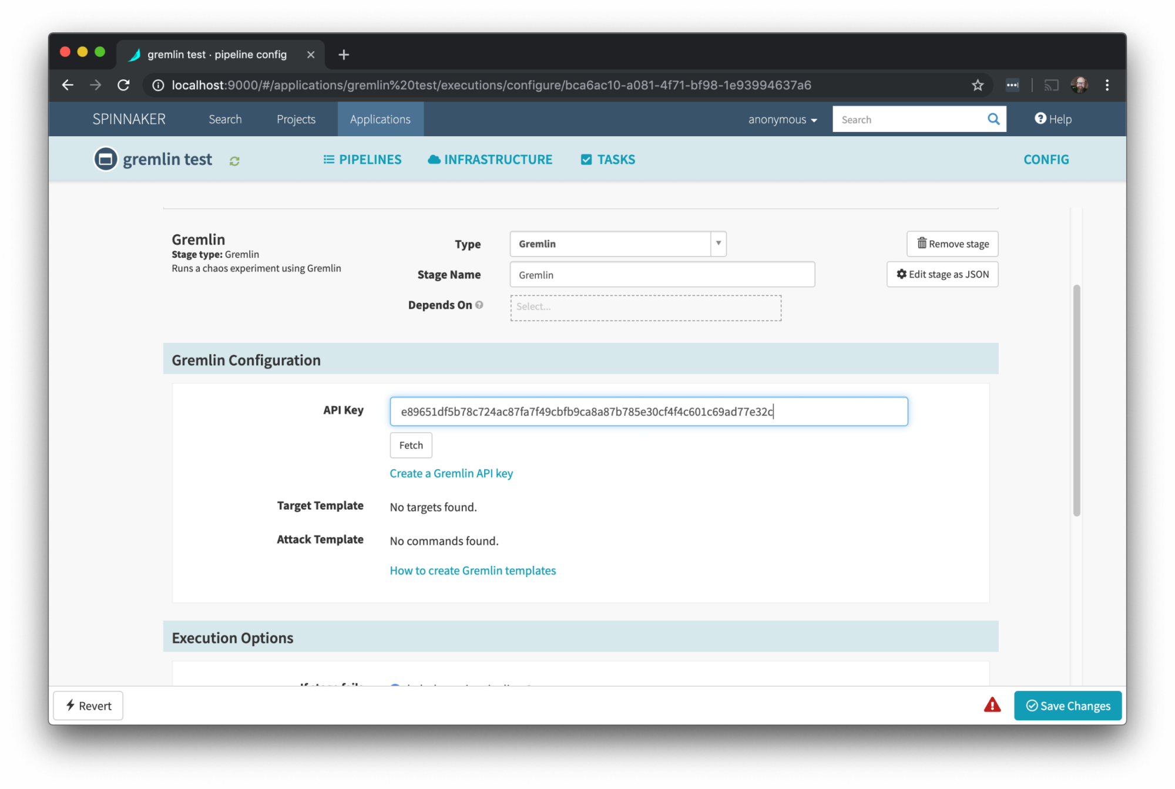The image size is (1175, 789).
Task: Open the Applications nav item
Action: click(x=380, y=119)
